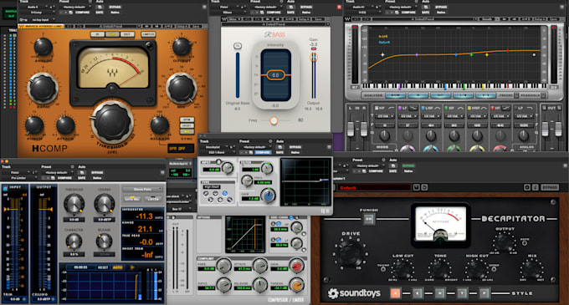Click the blue Gain knob in EQ3 window

coord(269,196)
